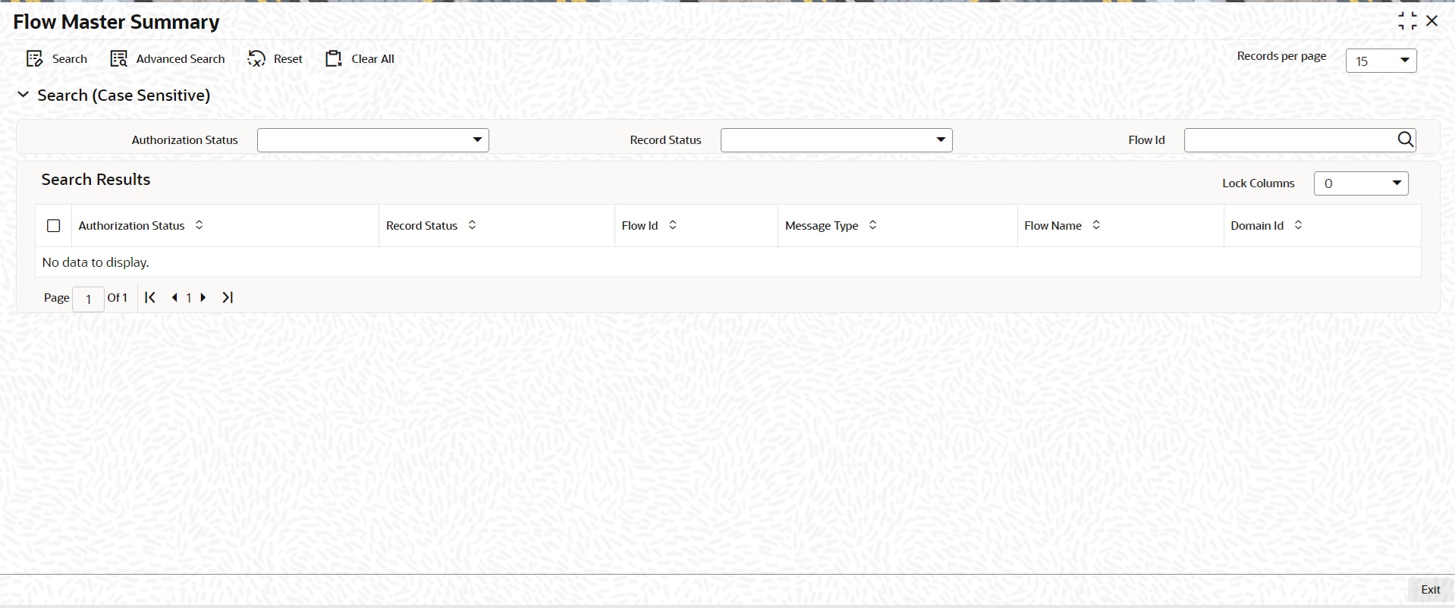This screenshot has height=608, width=1455.
Task: Open the Lock Columns dropdown
Action: coord(1361,183)
